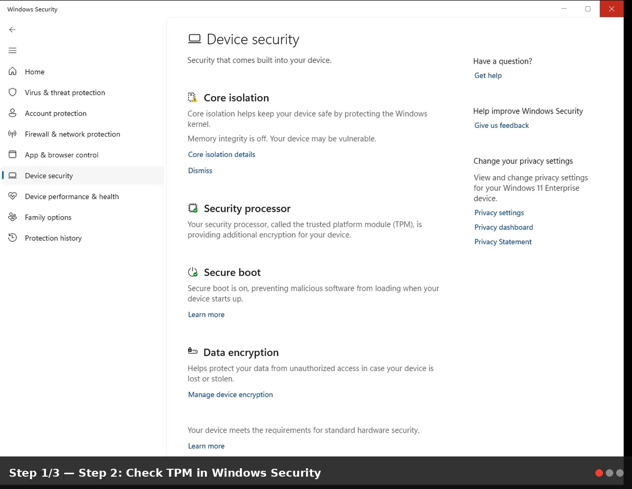632x489 pixels.
Task: Click the Account protection person icon
Action: 13,113
